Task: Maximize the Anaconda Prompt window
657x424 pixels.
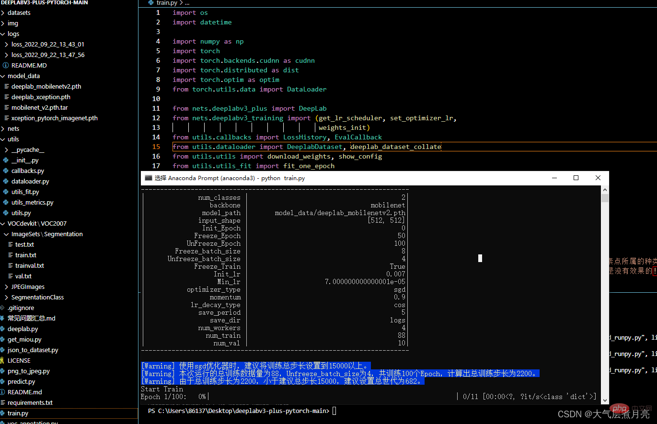Action: click(576, 178)
